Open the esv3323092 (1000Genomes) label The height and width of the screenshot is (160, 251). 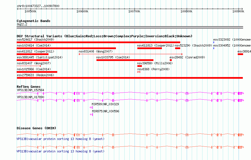232,40
